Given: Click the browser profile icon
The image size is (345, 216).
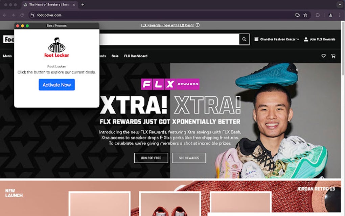Looking at the screenshot, I should tap(330, 15).
